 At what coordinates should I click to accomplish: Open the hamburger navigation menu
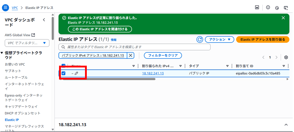(x=6, y=7)
